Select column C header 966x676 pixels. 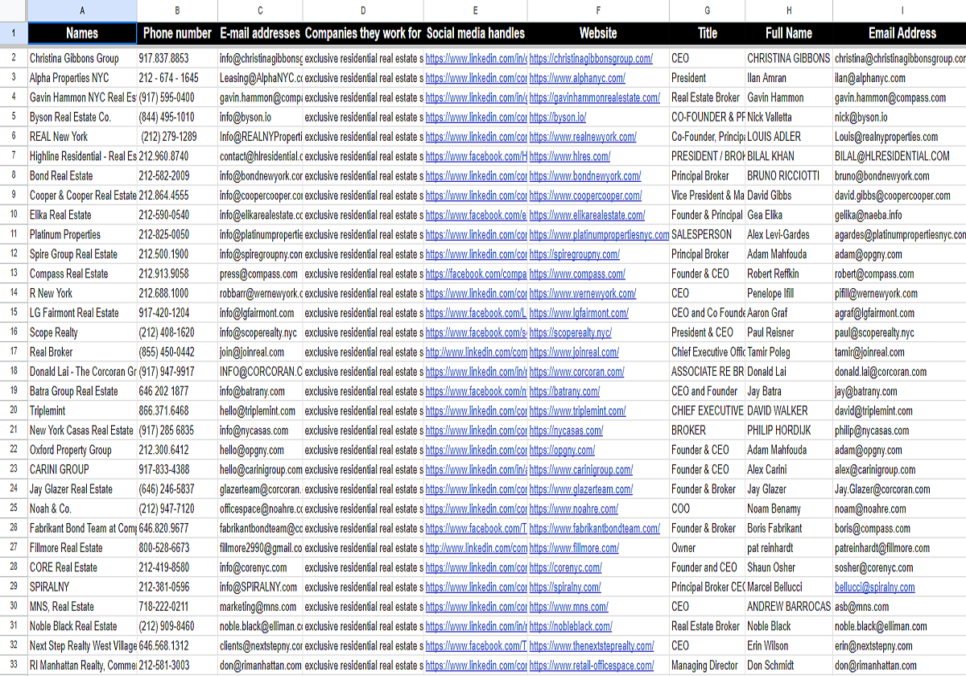260,10
